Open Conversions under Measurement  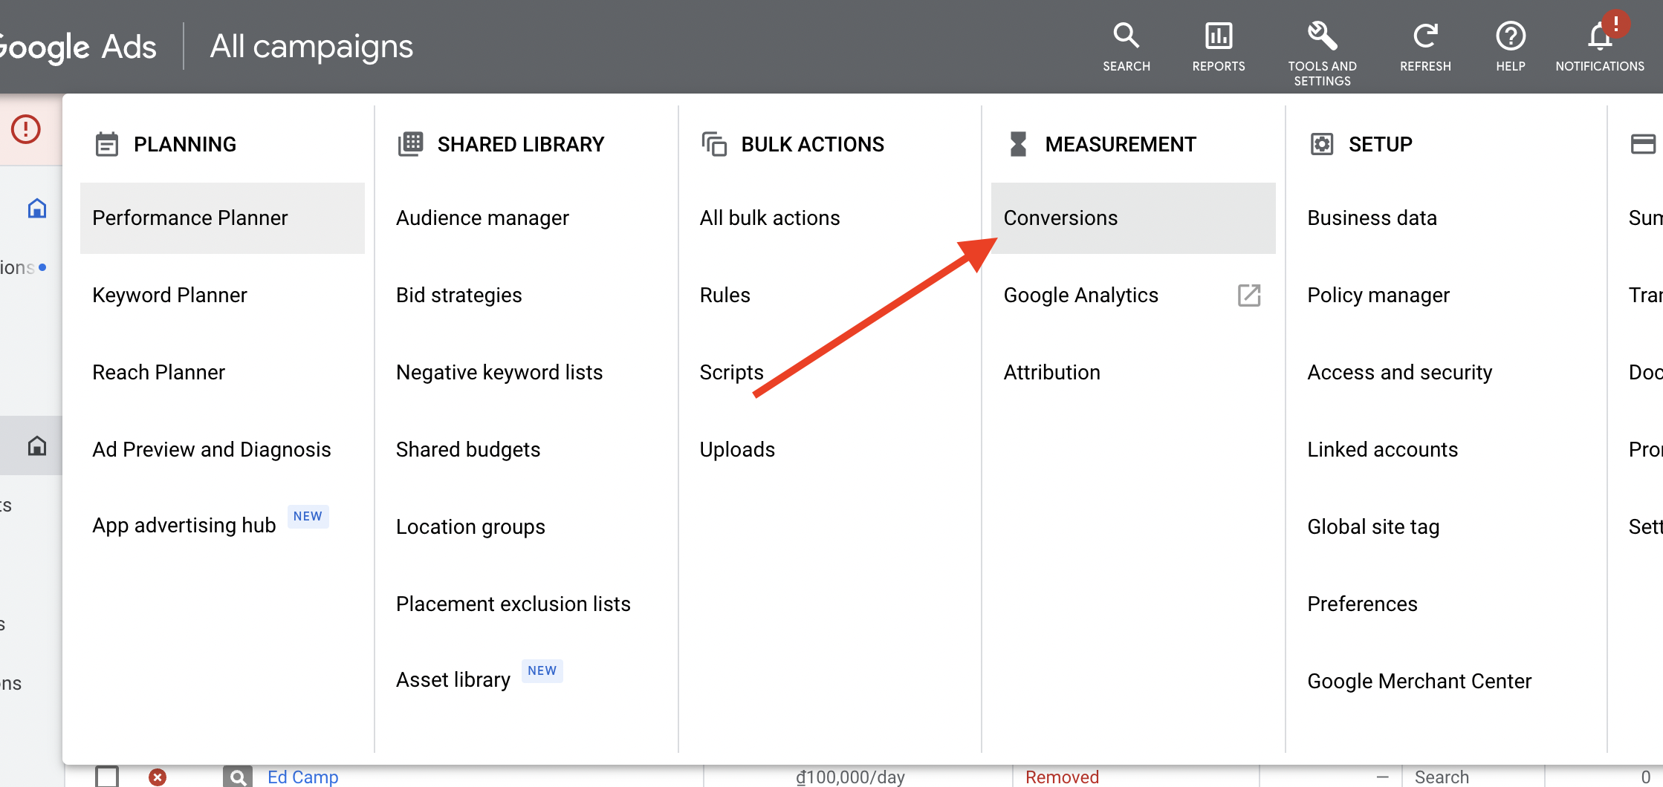coord(1133,218)
